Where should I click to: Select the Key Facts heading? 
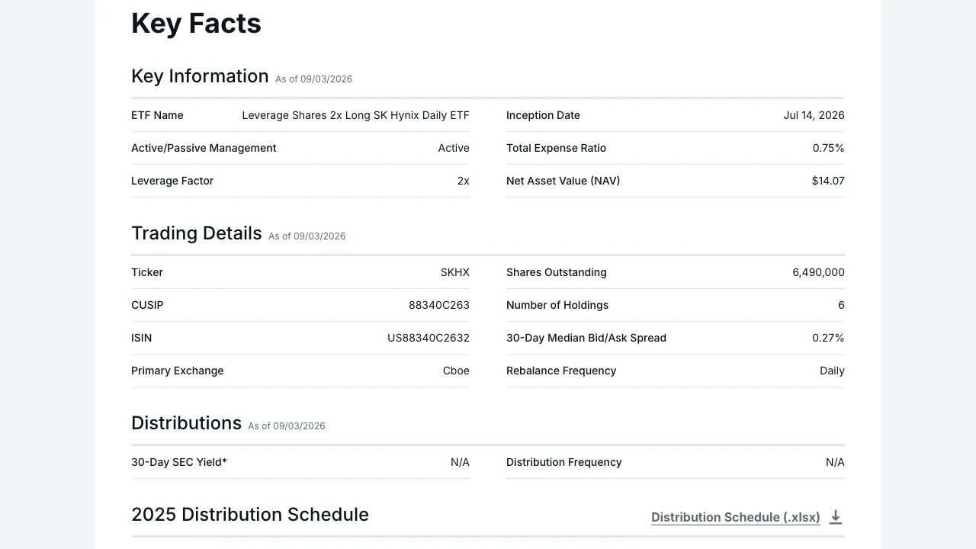click(196, 24)
